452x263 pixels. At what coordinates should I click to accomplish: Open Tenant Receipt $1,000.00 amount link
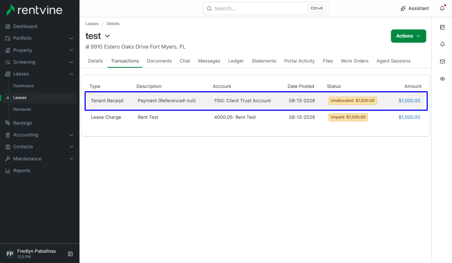(x=409, y=101)
